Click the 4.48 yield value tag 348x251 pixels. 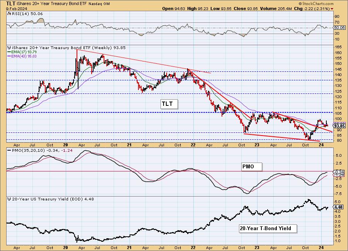coord(339,207)
